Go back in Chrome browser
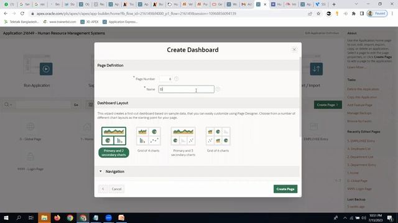Screen dimensions: 398x223 click(6, 14)
